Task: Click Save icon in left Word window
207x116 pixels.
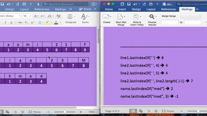Action: [2, 4]
